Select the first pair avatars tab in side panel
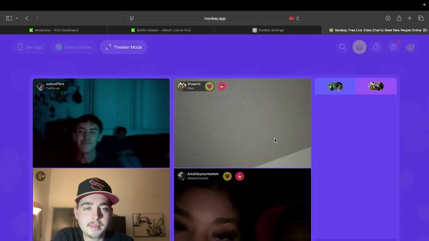Image resolution: width=429 pixels, height=241 pixels. [335, 86]
